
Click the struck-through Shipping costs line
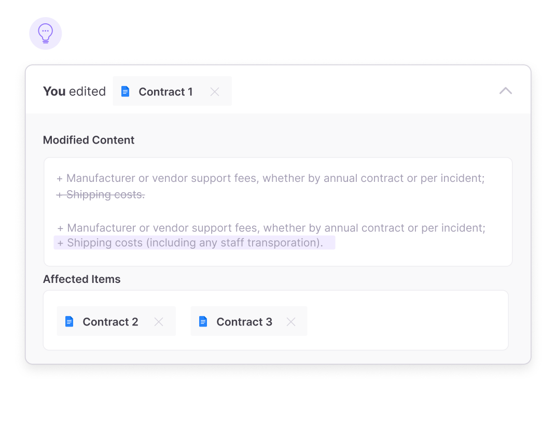click(101, 195)
